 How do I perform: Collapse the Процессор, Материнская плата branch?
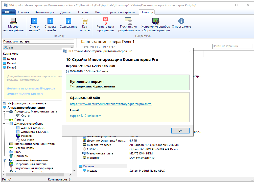[4, 111]
